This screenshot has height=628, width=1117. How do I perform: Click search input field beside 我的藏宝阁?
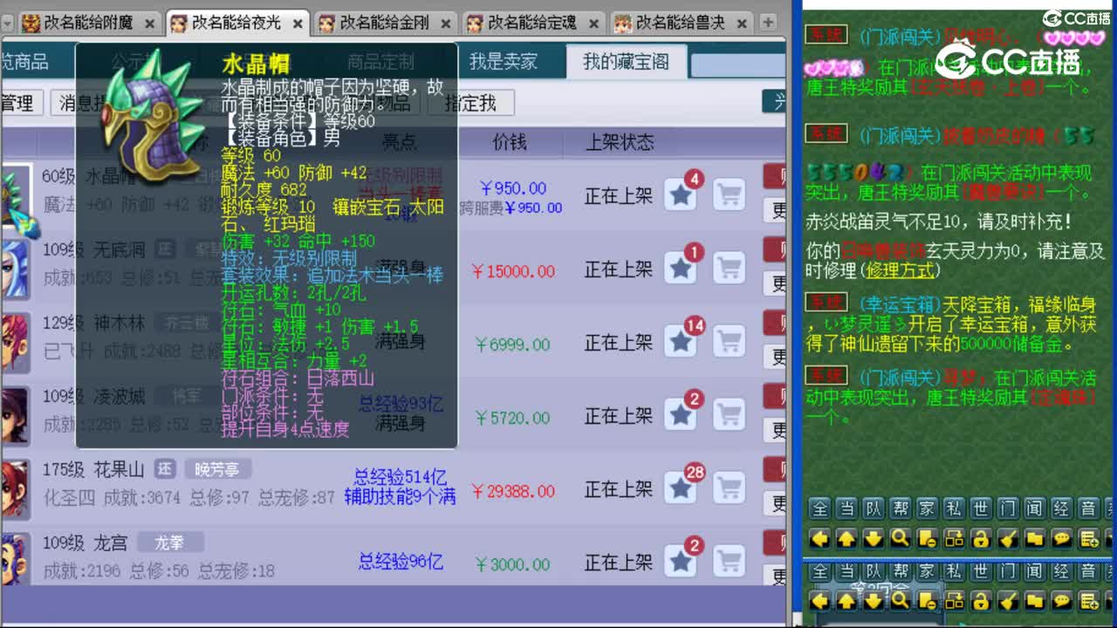pos(737,65)
